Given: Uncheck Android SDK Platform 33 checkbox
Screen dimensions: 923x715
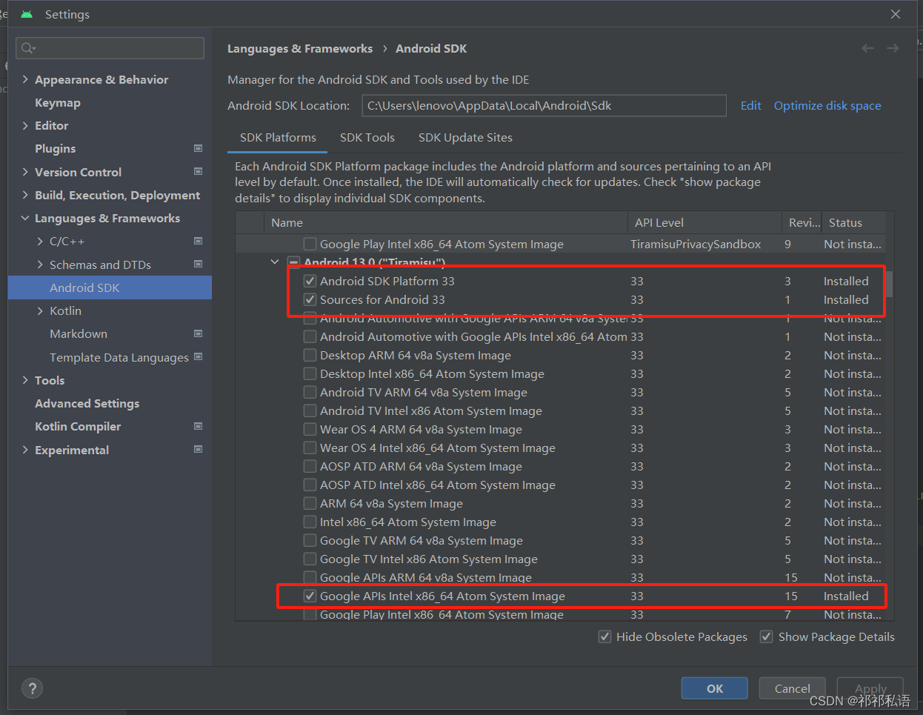Looking at the screenshot, I should click(310, 281).
